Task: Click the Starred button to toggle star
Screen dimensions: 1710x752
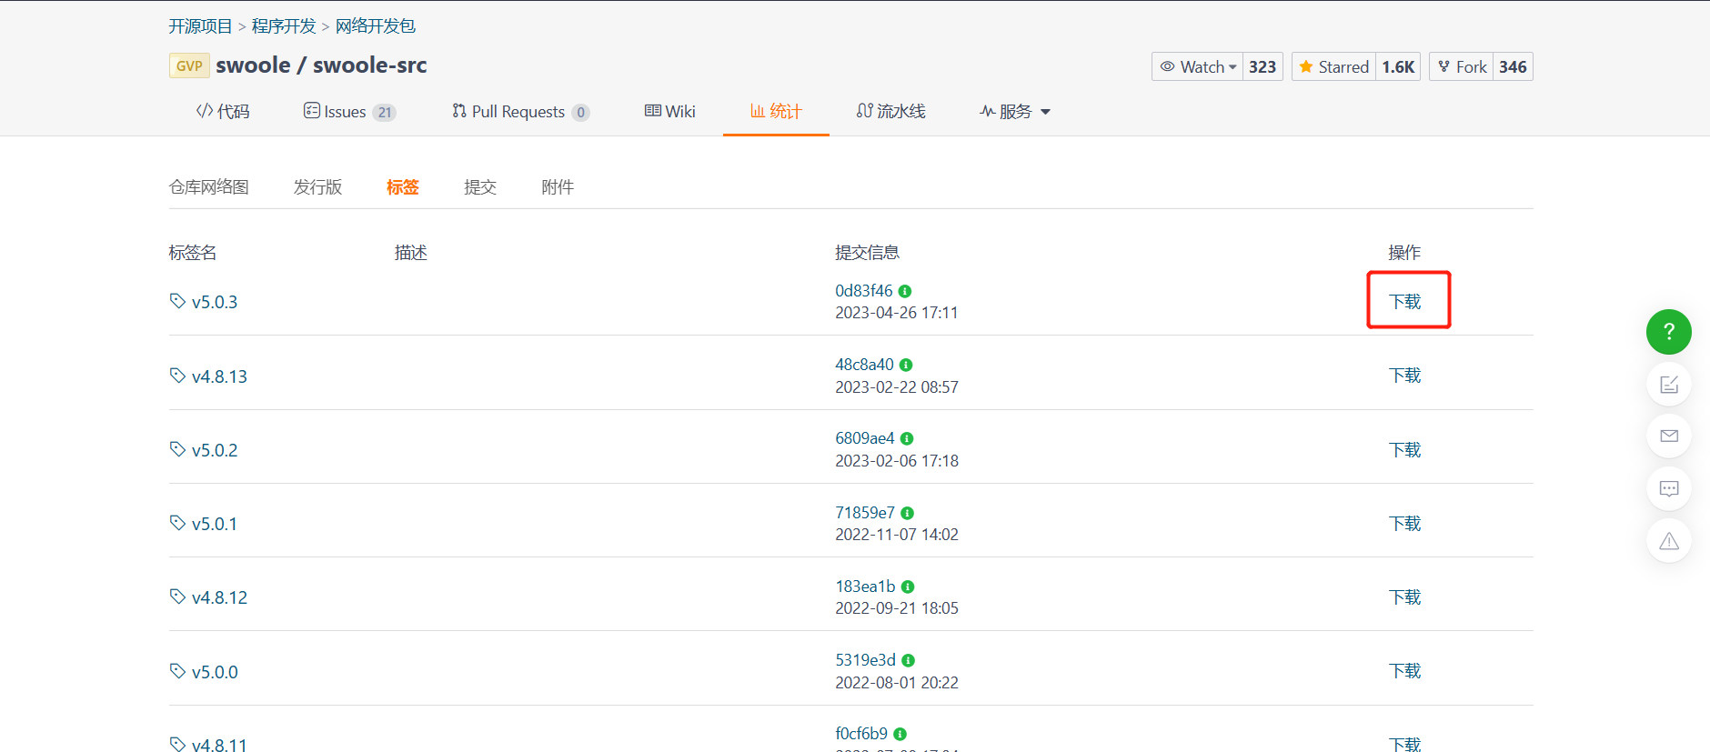Action: [1333, 66]
